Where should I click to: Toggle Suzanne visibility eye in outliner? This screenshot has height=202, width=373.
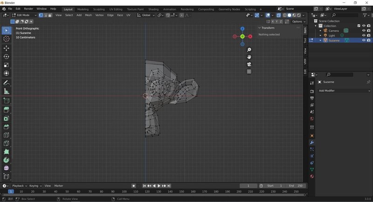point(364,40)
